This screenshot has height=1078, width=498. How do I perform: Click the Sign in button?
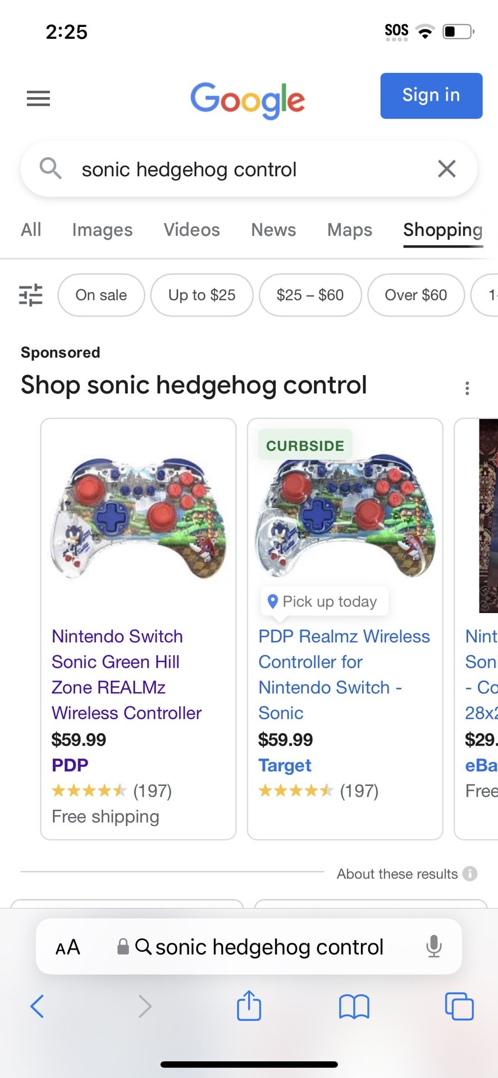(431, 95)
